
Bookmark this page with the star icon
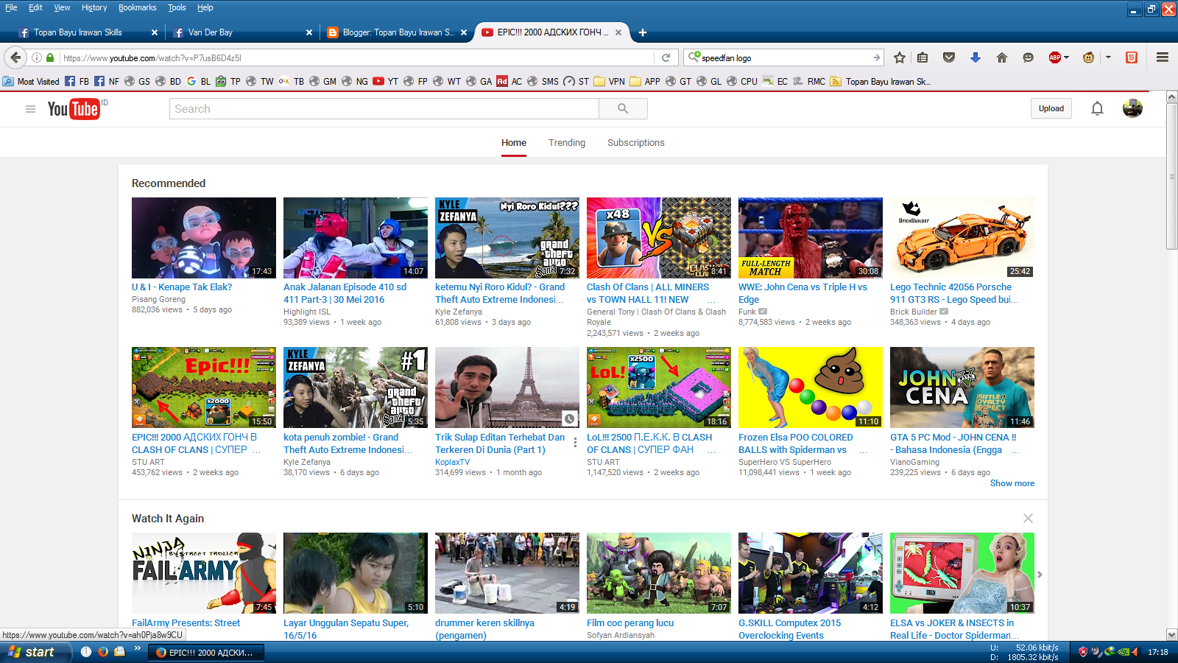click(899, 57)
